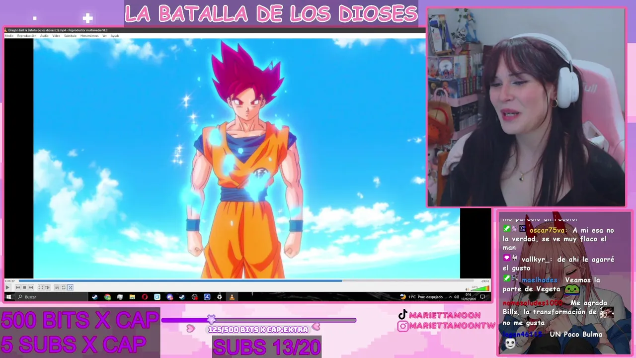Open the weather widget showing 11°C
Image resolution: width=636 pixels, height=358 pixels.
[421, 297]
